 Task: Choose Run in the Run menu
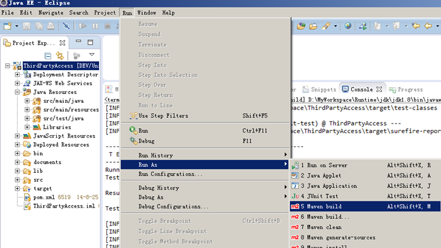click(205, 131)
